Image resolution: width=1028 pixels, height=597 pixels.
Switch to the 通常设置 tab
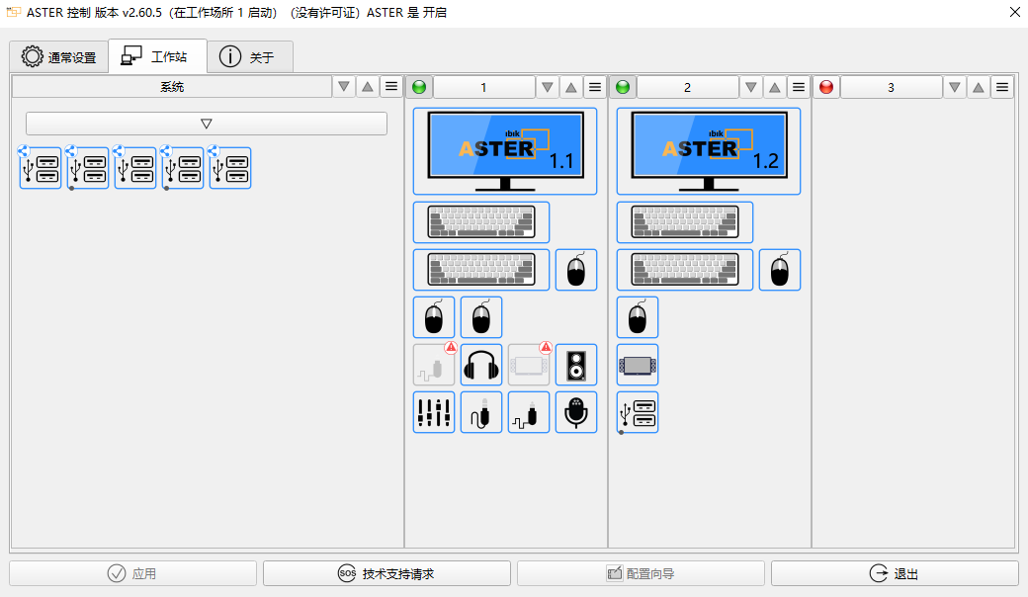click(59, 56)
